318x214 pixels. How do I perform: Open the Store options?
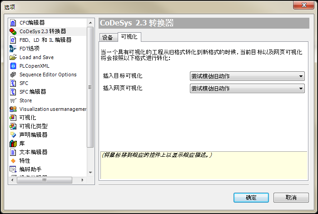pos(25,100)
